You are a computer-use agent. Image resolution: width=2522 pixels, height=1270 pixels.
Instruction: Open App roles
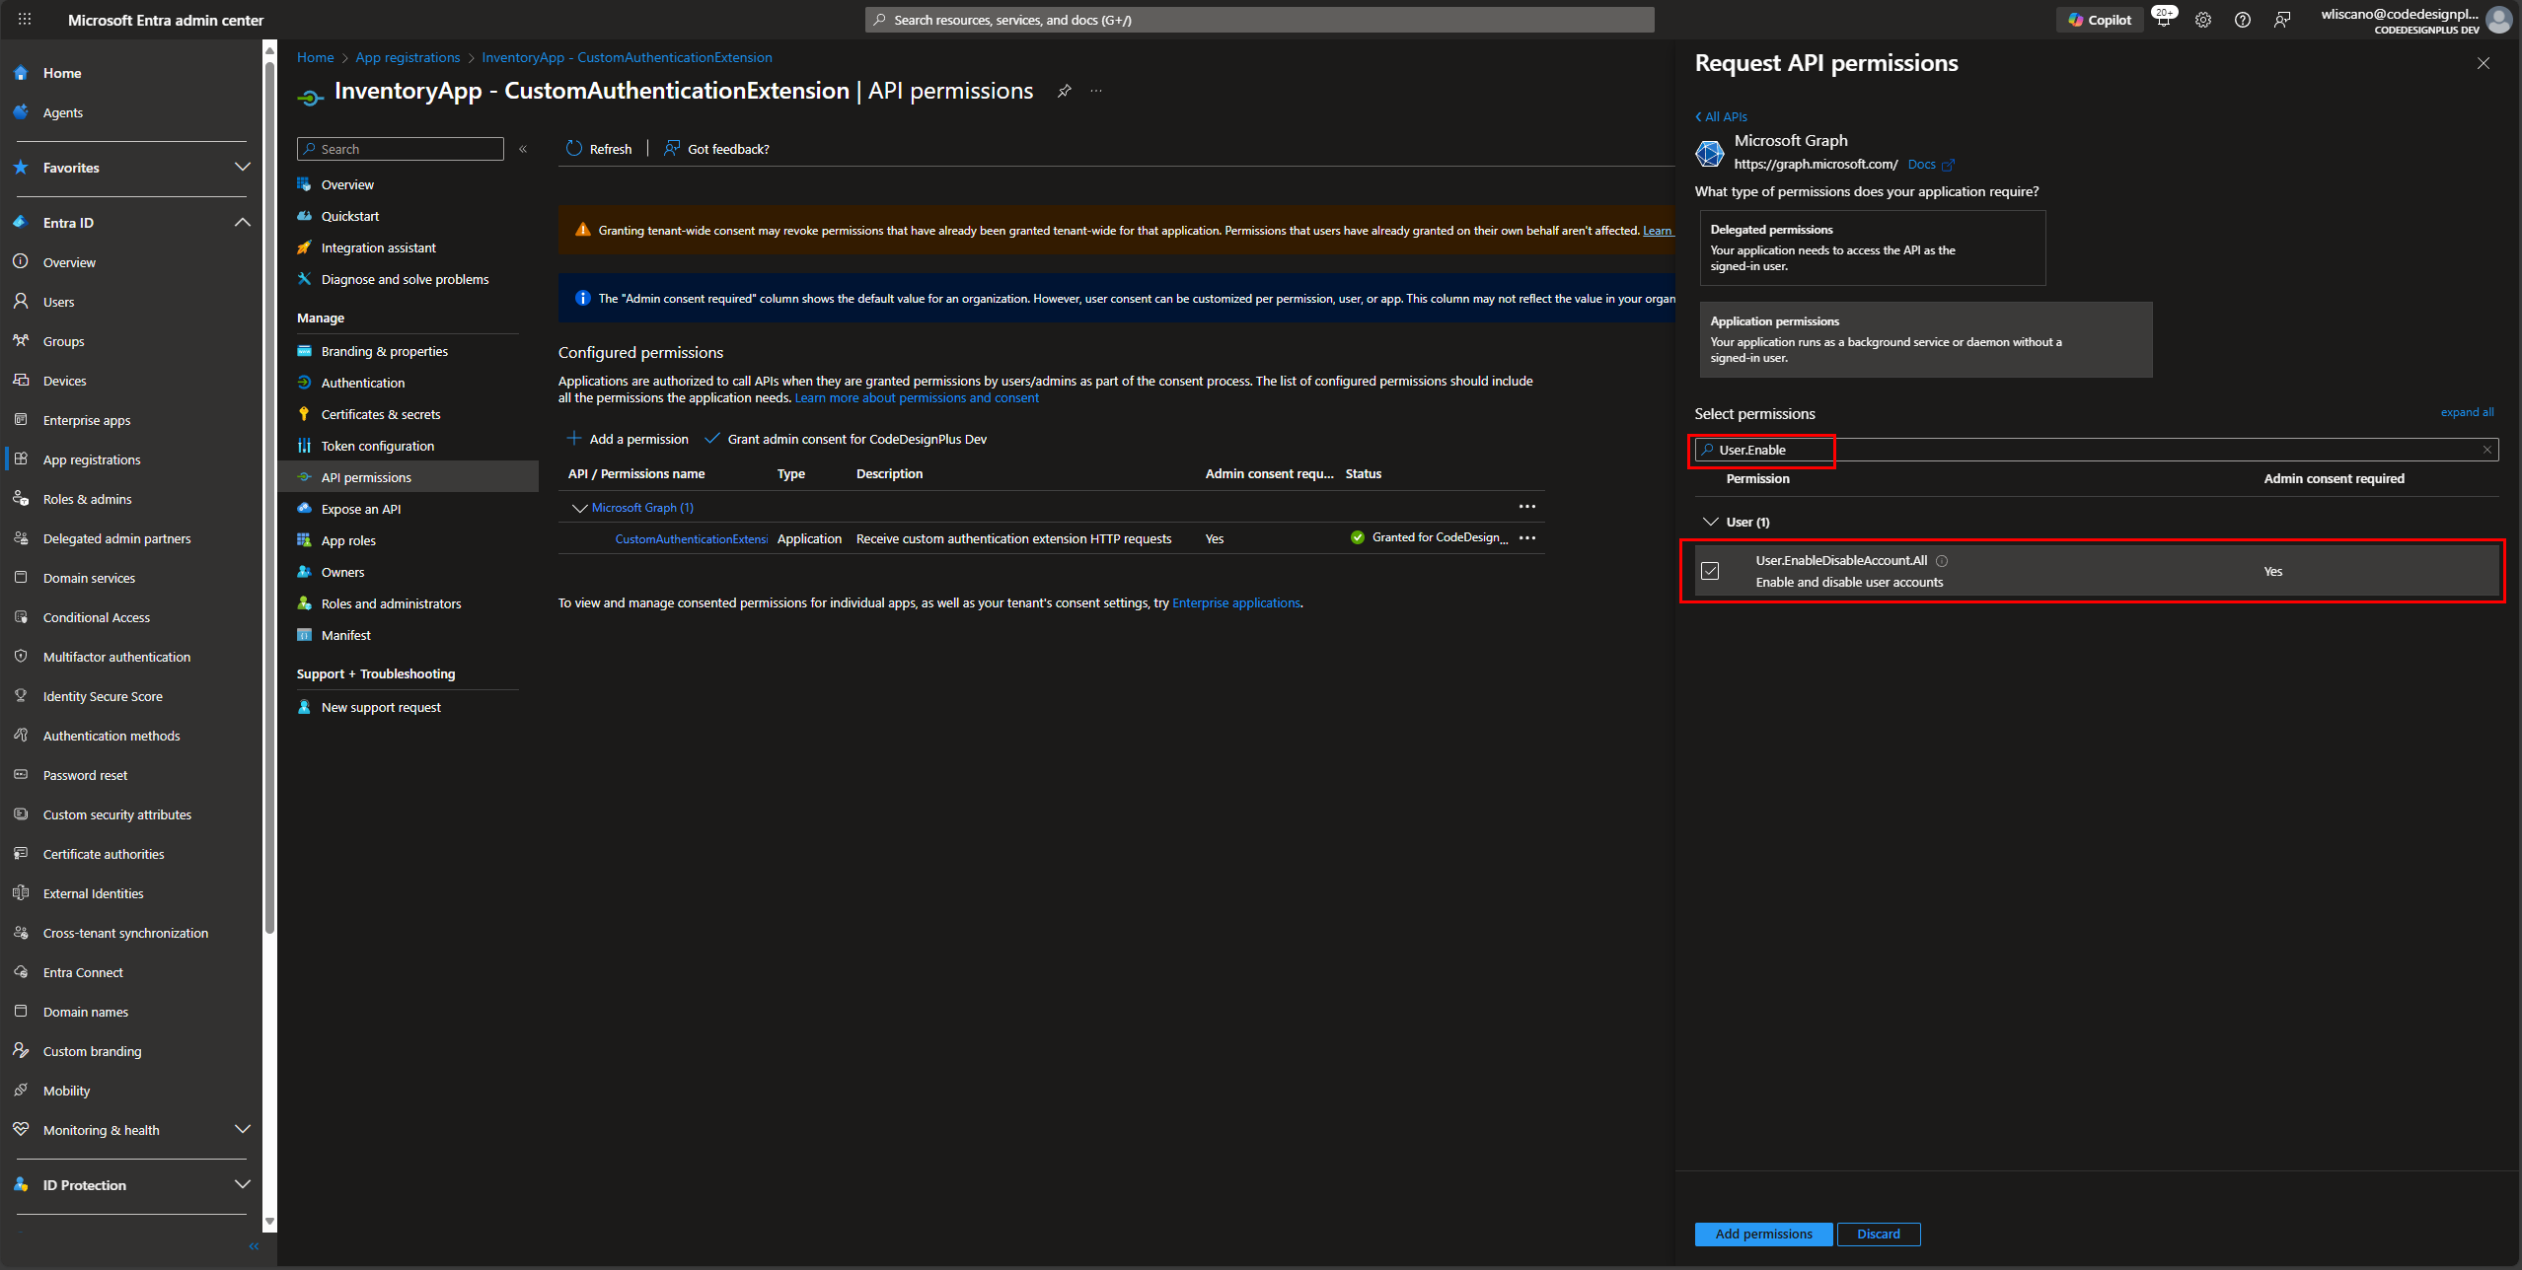coord(348,540)
